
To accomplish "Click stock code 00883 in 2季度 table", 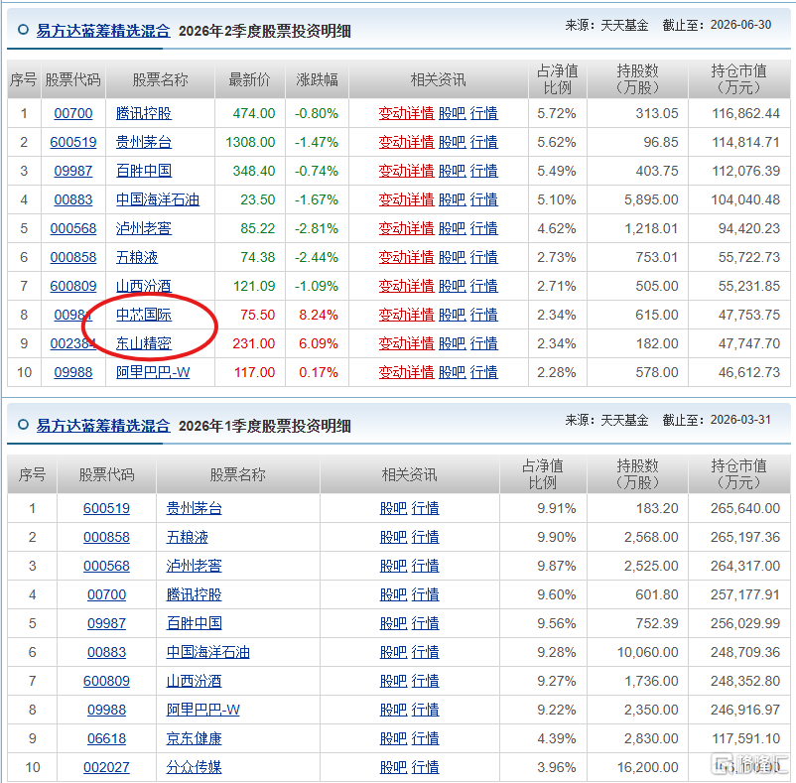I will [73, 199].
